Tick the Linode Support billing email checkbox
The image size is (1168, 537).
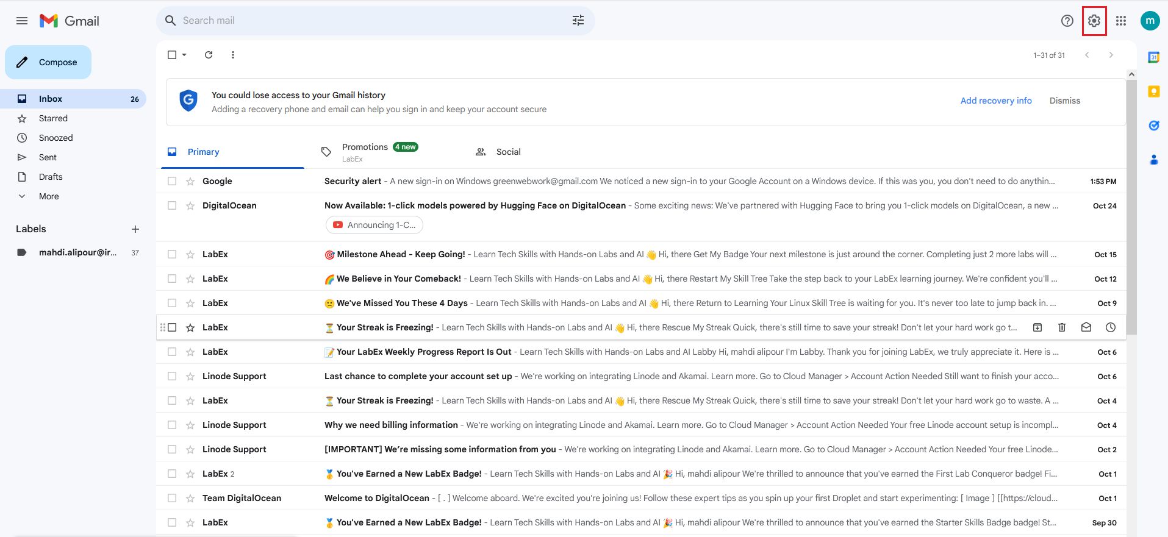click(x=172, y=425)
